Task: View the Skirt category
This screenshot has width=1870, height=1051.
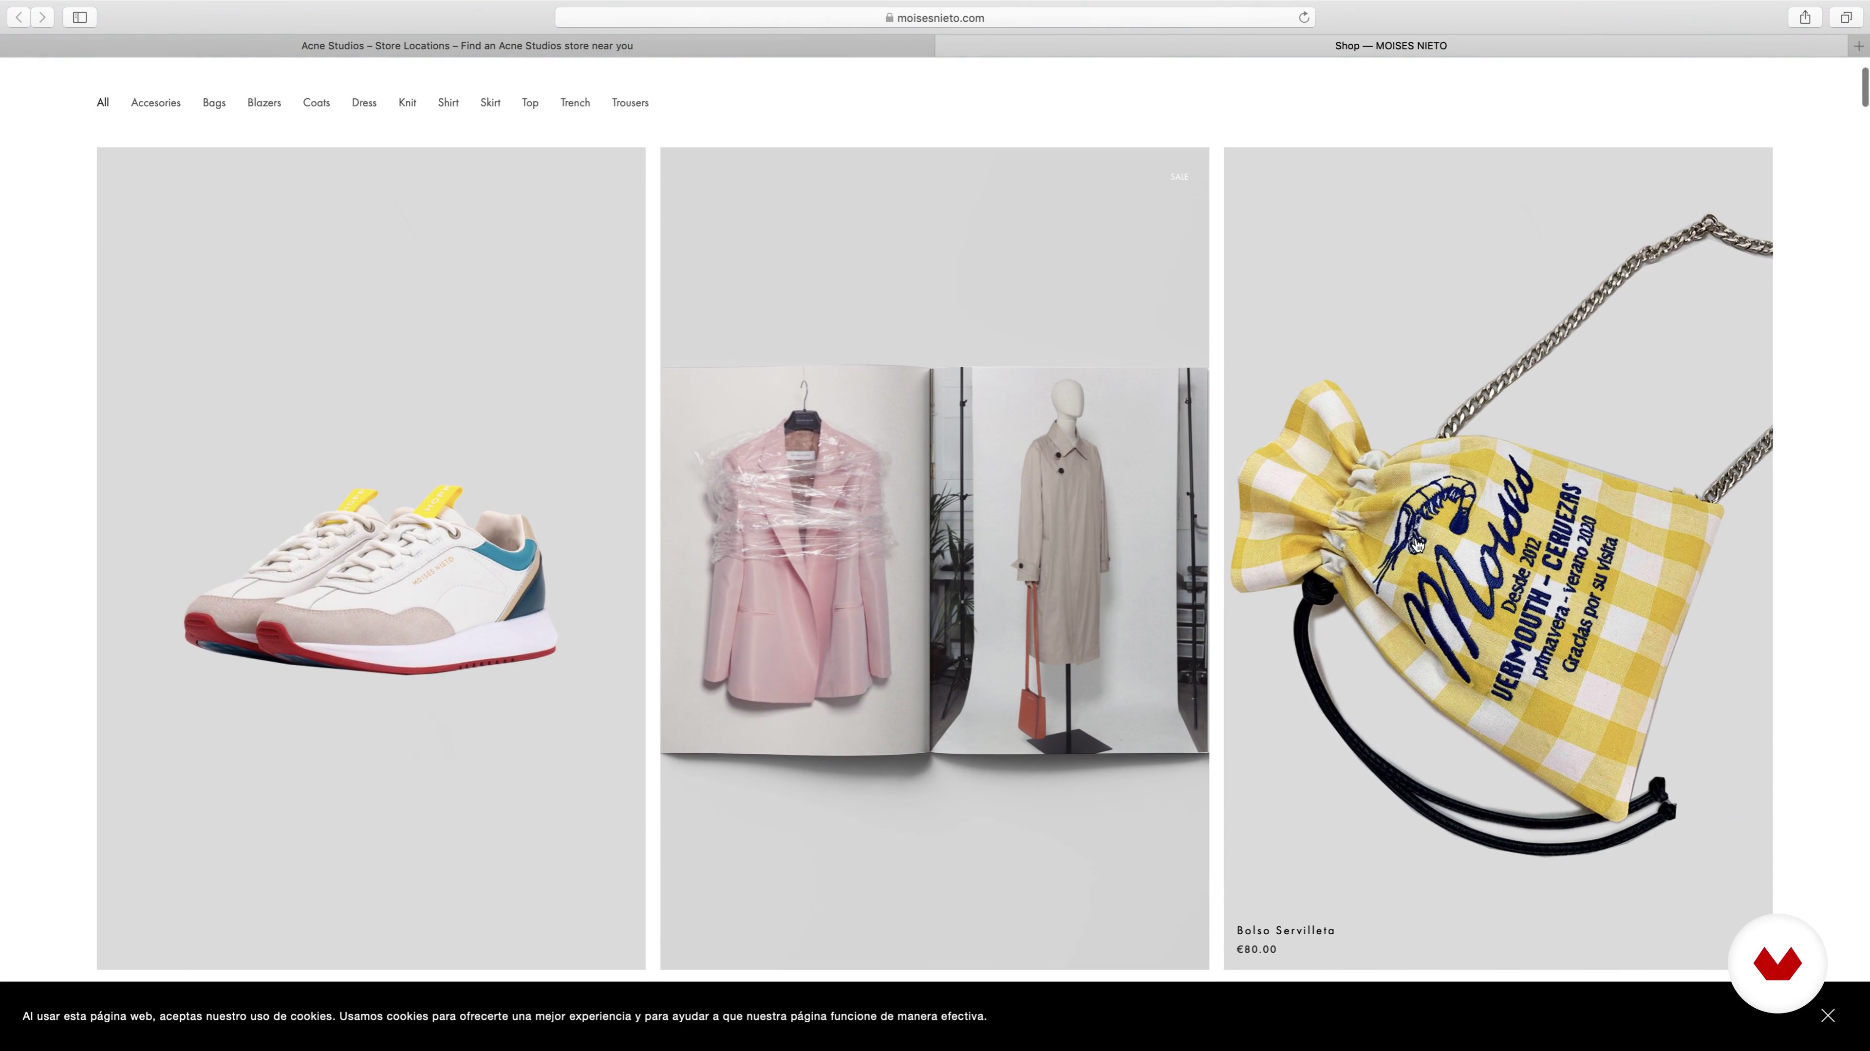Action: coord(491,102)
